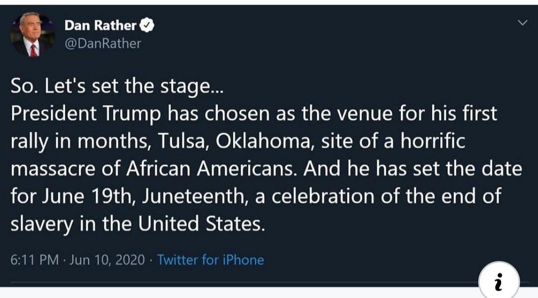Click Dan Rather's profile picture
This screenshot has width=538, height=298.
coord(33,35)
